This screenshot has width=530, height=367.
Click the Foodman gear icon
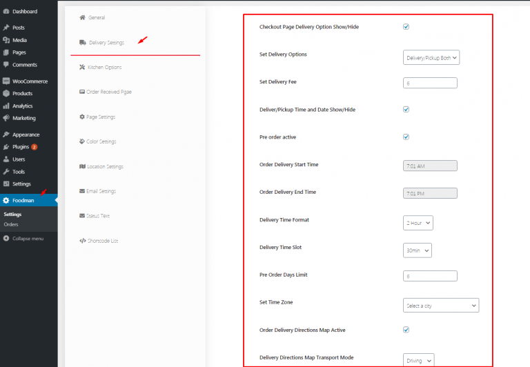tap(6, 201)
